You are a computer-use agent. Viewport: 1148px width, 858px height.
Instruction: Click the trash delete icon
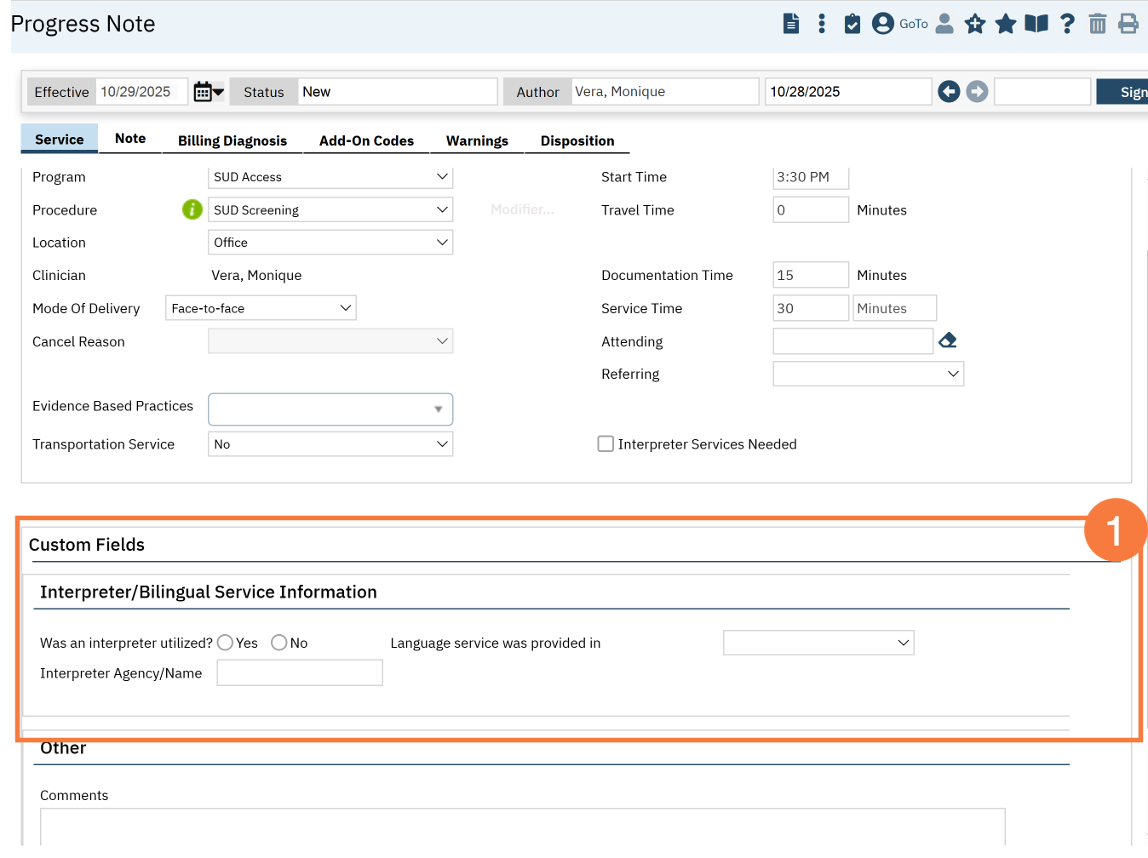point(1097,24)
